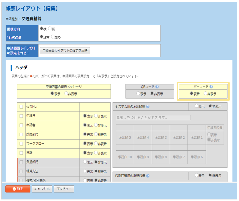Image resolution: width=239 pixels, height=201 pixels.
Task: Show システム用の承認印欄 via 表示 radio
Action: click(196, 106)
